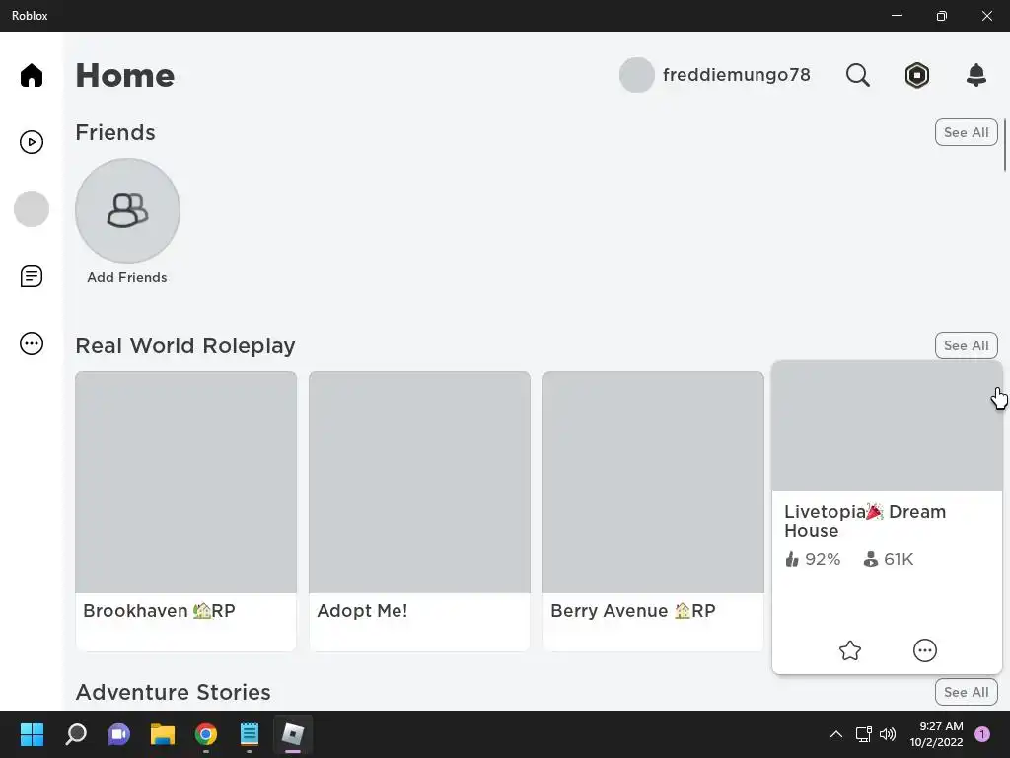
Task: See All in Real World Roleplay
Action: pyautogui.click(x=967, y=345)
